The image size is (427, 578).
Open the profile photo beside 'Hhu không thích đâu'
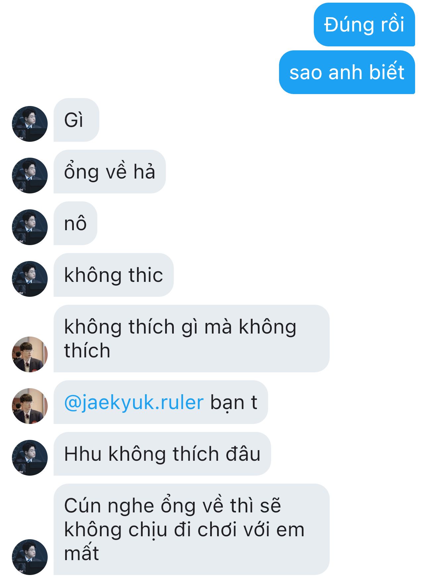(x=30, y=458)
